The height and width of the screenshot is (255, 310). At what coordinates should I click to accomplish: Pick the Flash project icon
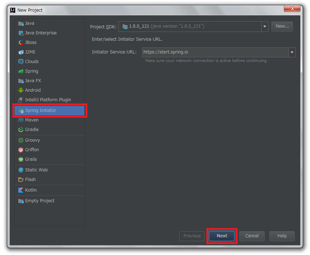pos(21,180)
